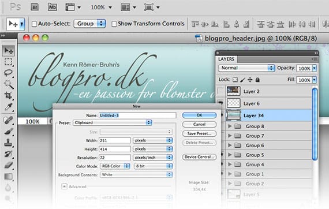This screenshot has width=329, height=209.
Task: Click the Name field containing Untitled-3
Action: pos(137,115)
